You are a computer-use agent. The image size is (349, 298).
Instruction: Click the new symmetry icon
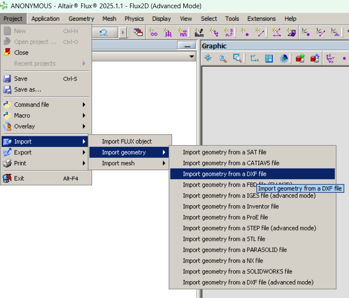pyautogui.click(x=168, y=32)
